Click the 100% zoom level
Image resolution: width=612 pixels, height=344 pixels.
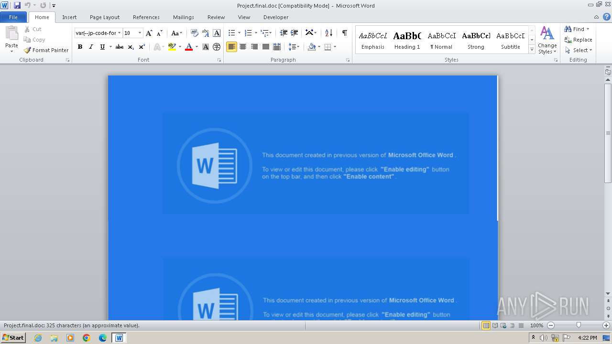[536, 325]
